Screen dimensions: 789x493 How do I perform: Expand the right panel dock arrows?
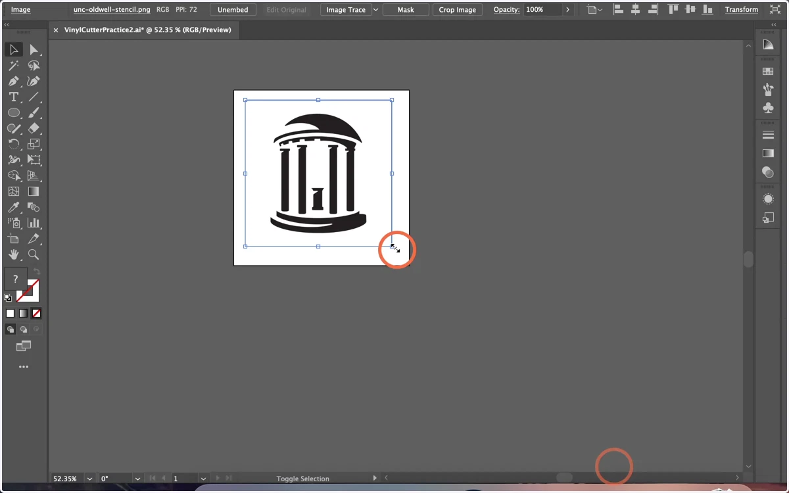774,24
